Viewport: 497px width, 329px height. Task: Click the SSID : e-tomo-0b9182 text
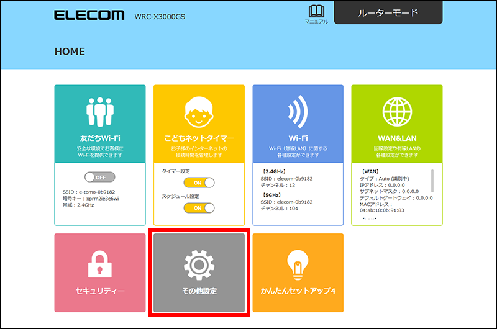pos(89,192)
